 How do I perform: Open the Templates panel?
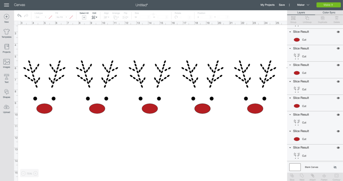(x=7, y=33)
